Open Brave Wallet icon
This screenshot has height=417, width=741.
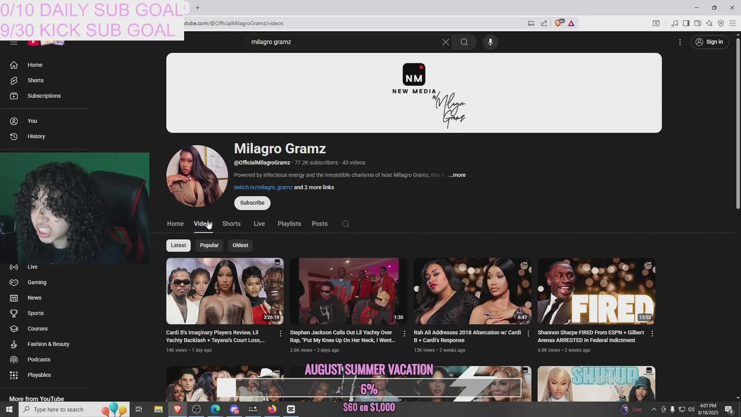pos(698,23)
